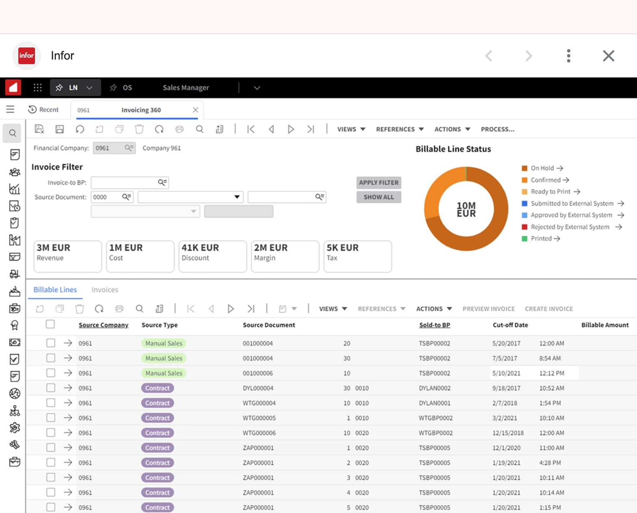The image size is (637, 513).
Task: Open the Recent tab
Action: point(43,110)
